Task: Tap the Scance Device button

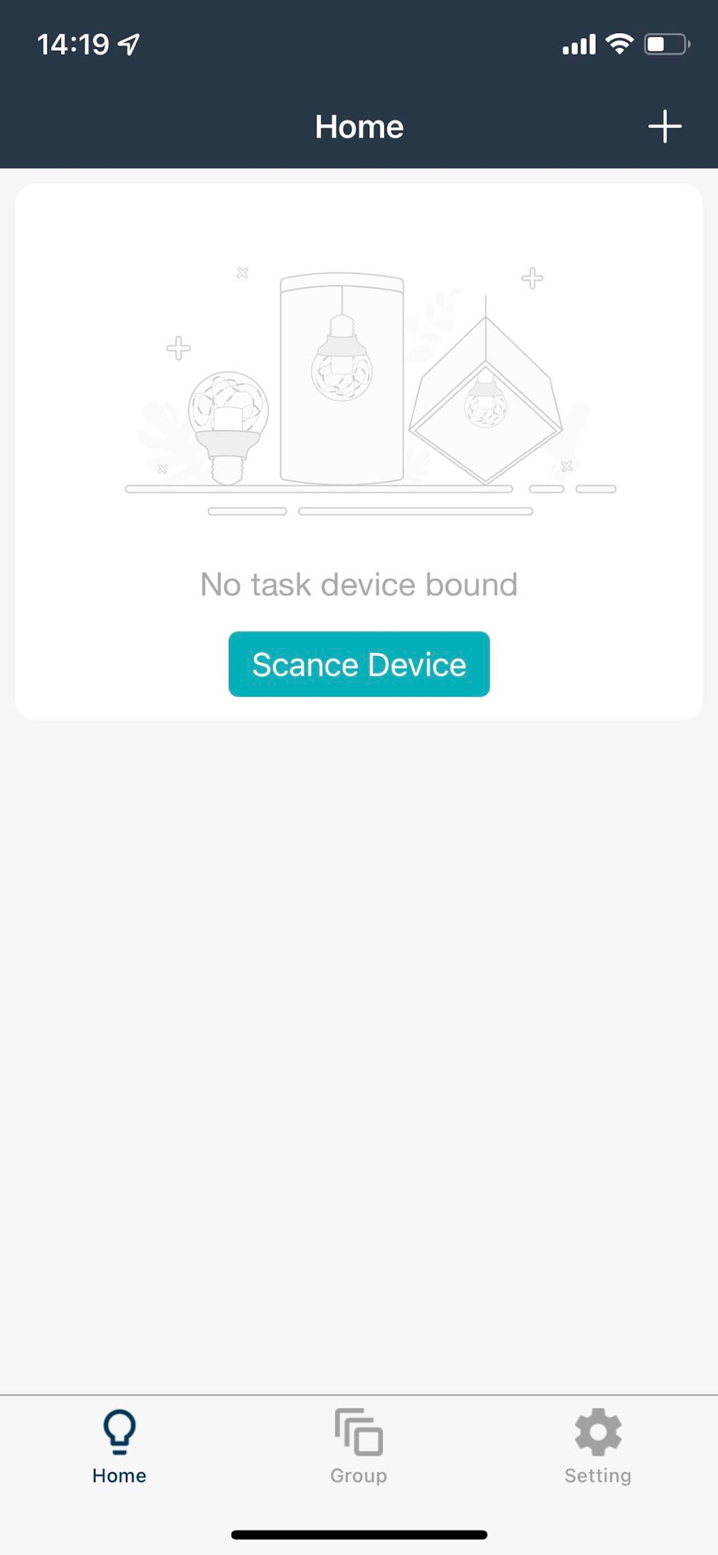Action: click(x=359, y=664)
